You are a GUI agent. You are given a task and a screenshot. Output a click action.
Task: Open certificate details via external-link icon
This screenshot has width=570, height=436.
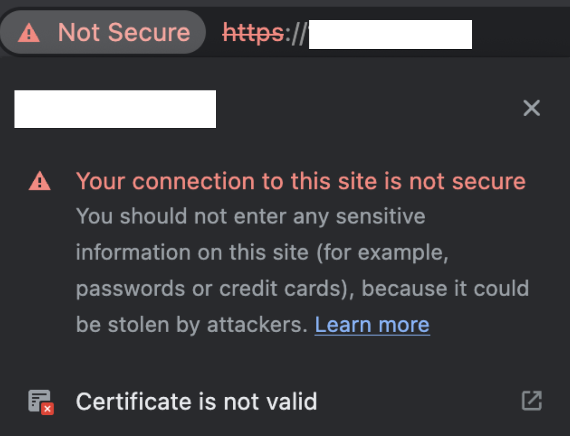click(x=531, y=401)
